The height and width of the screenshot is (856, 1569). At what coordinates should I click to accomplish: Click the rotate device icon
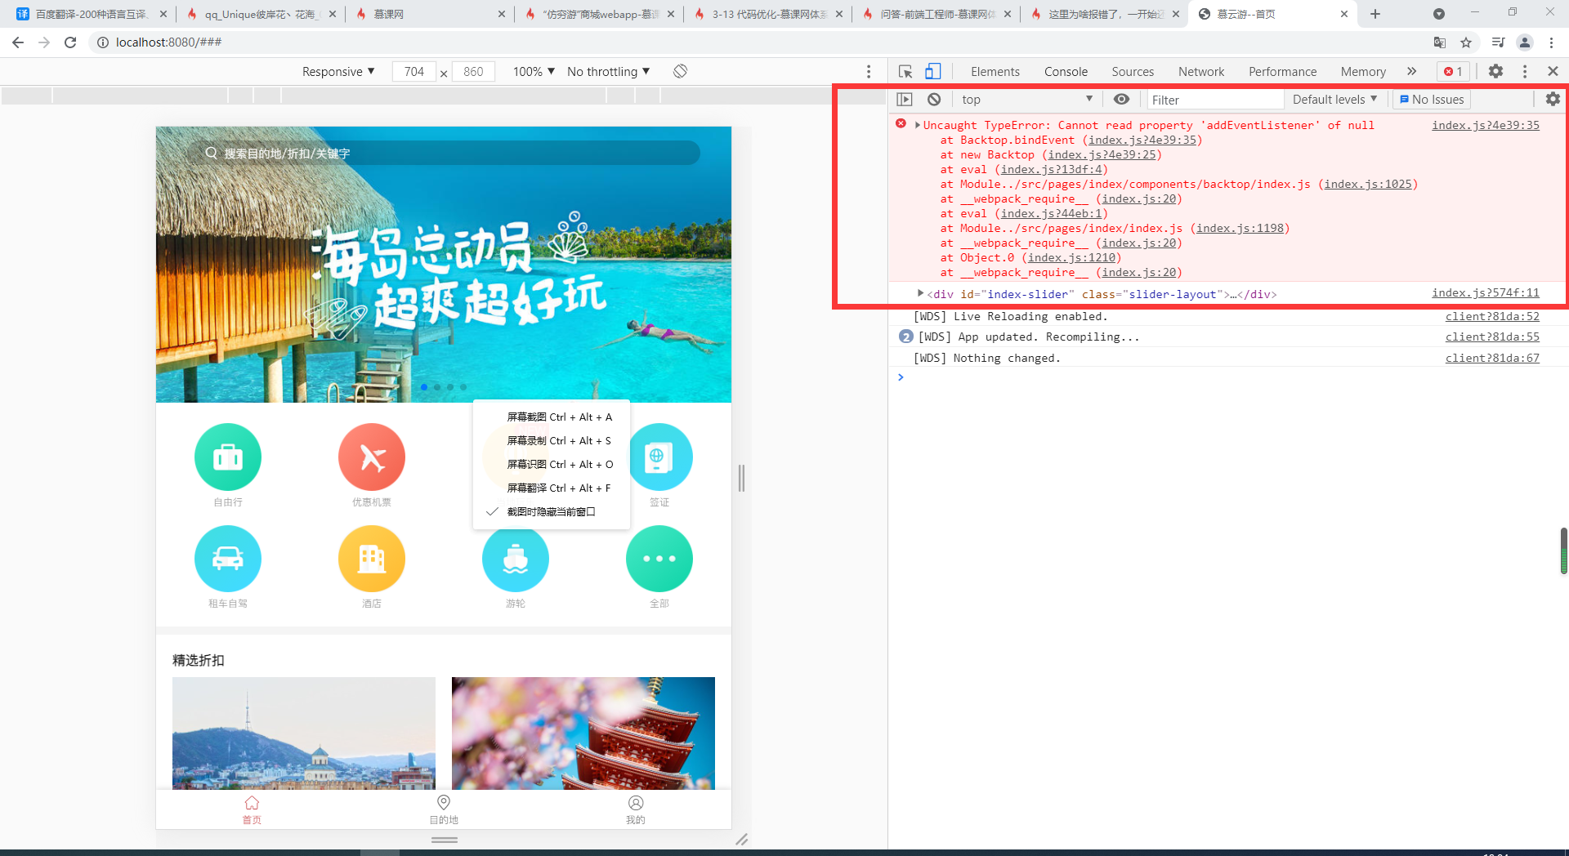click(680, 72)
